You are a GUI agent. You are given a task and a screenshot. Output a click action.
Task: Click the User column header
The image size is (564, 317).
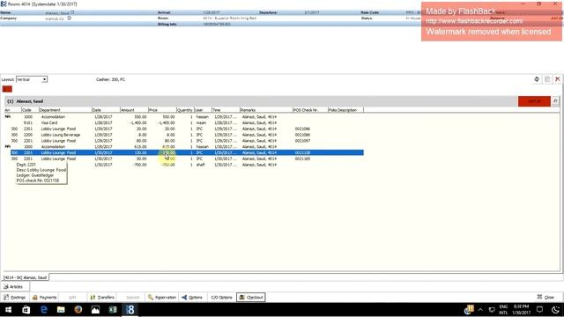click(203, 110)
